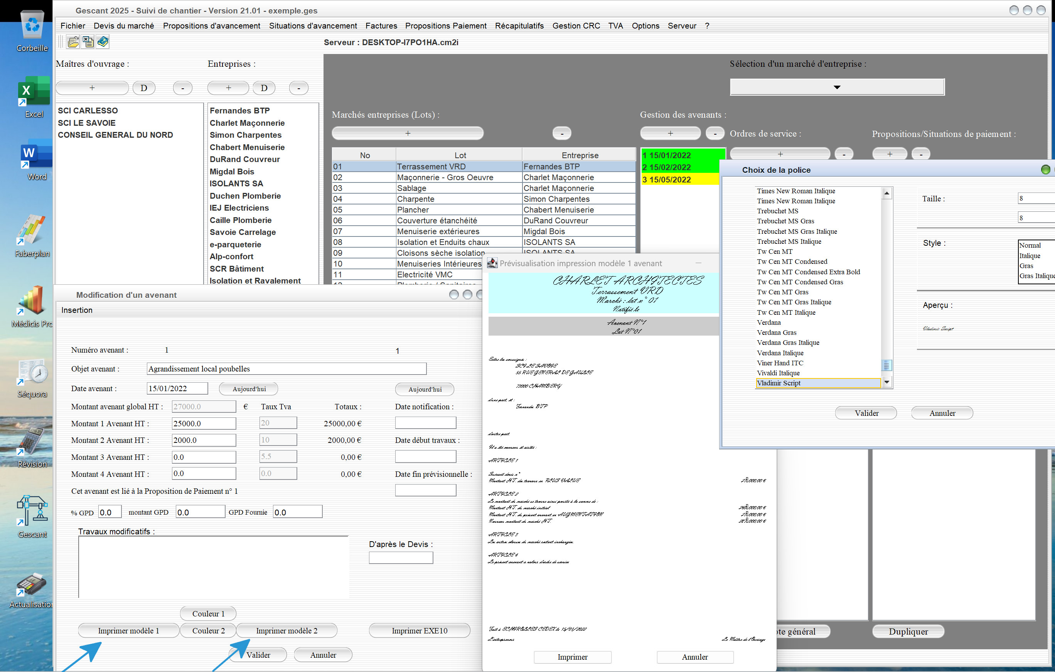Select avenant 3 15/05/2022 yellow row
The image size is (1055, 672).
point(679,179)
